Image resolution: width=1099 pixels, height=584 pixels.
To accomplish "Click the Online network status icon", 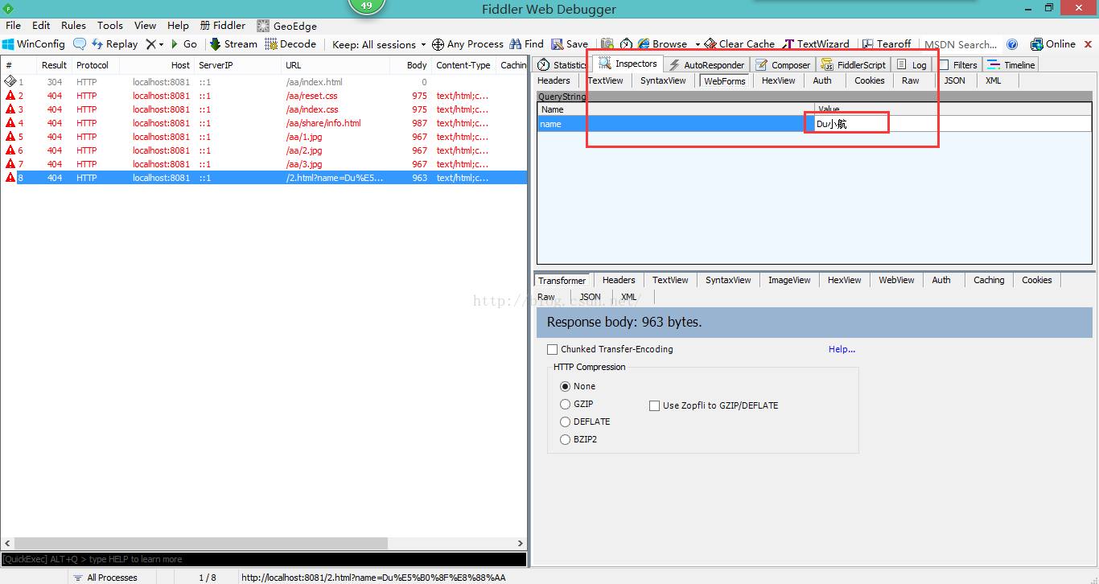I will 1037,44.
